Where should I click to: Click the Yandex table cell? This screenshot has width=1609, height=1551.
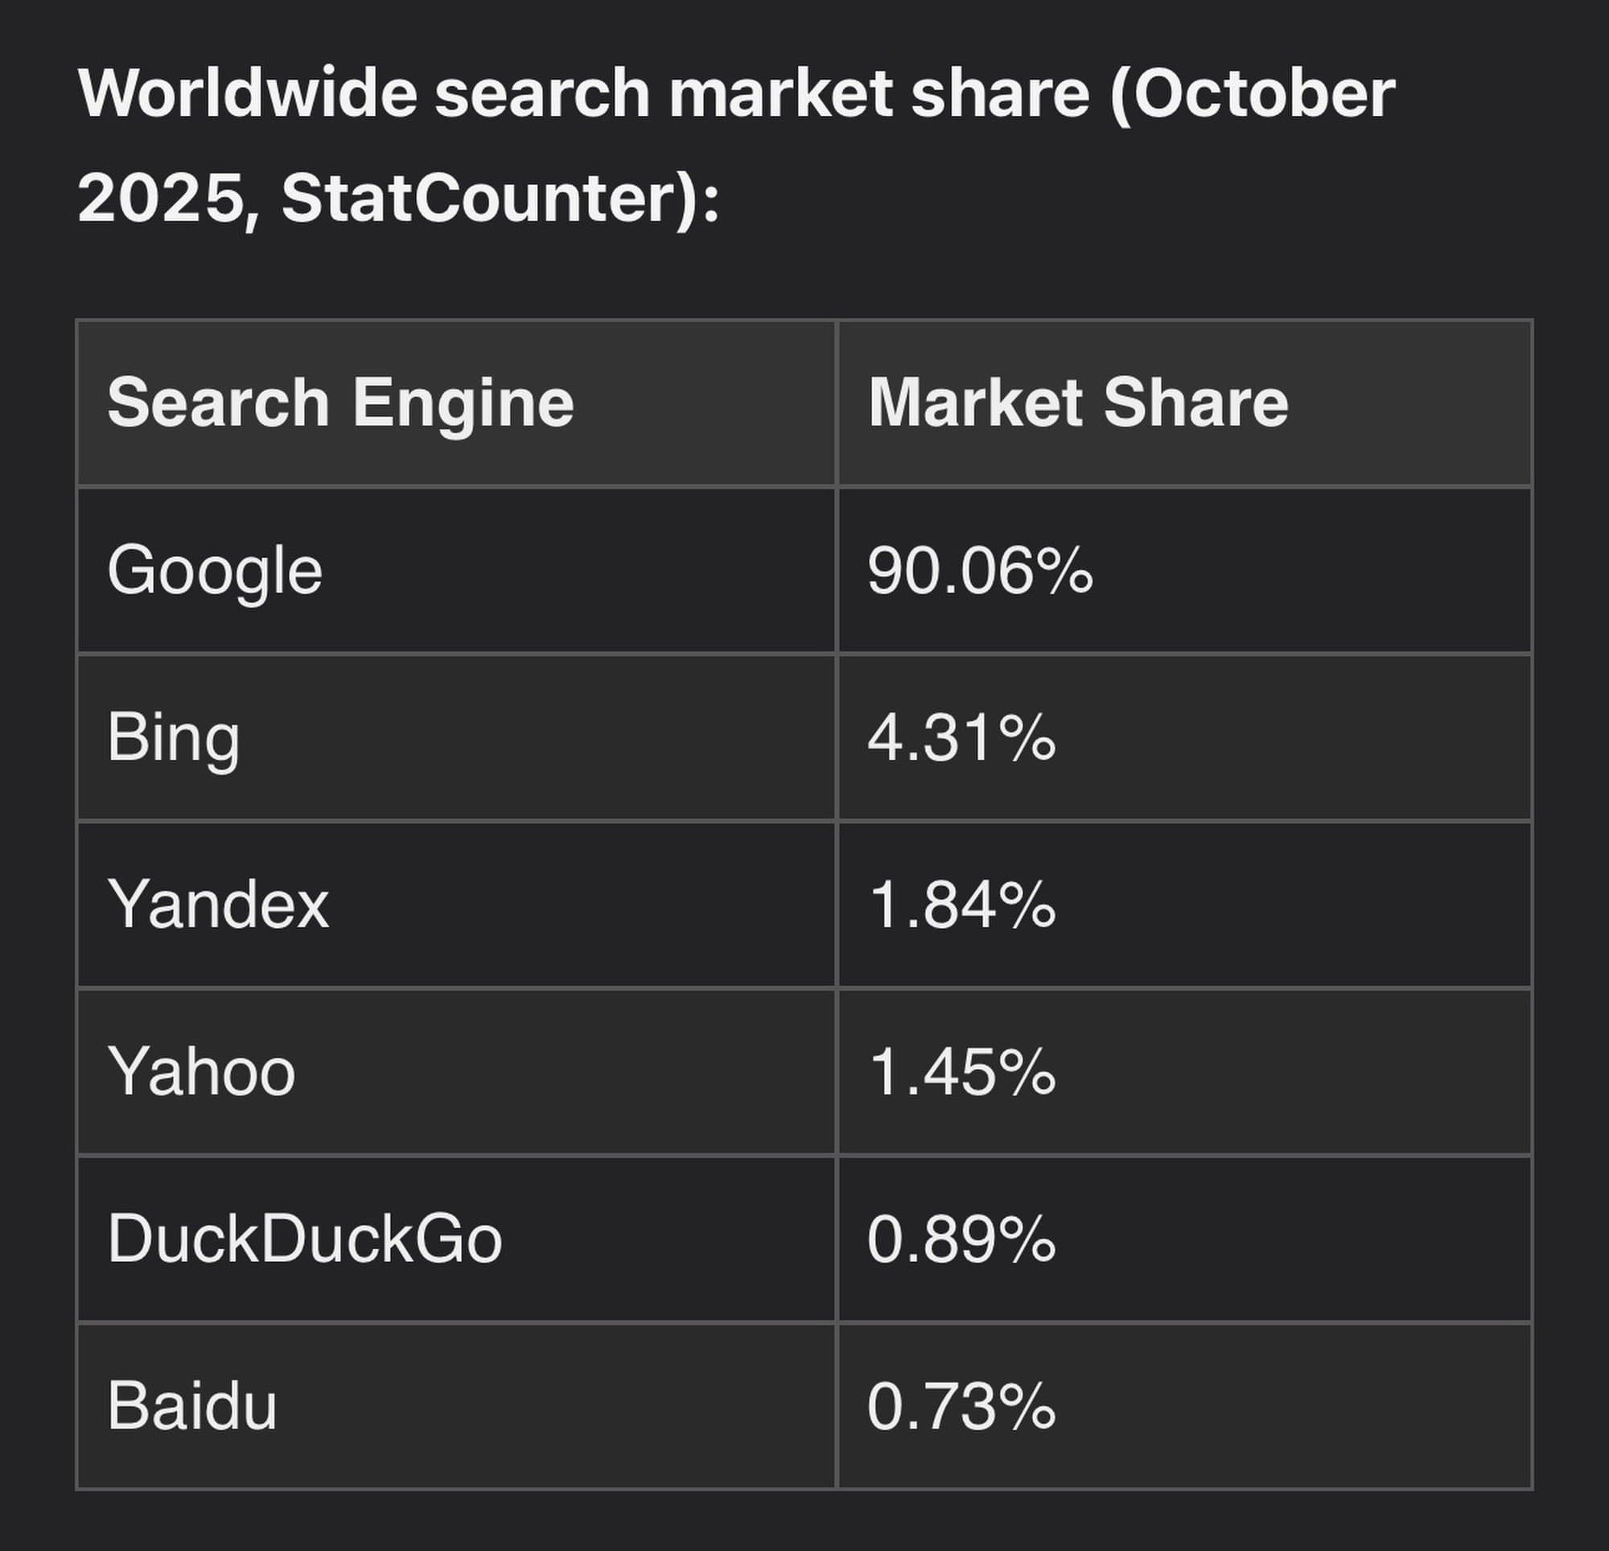click(x=218, y=905)
